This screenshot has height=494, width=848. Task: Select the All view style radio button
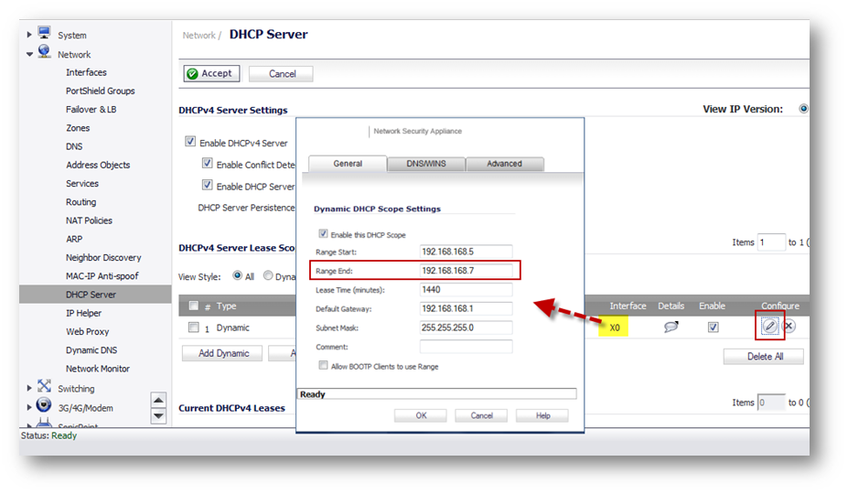pos(238,275)
